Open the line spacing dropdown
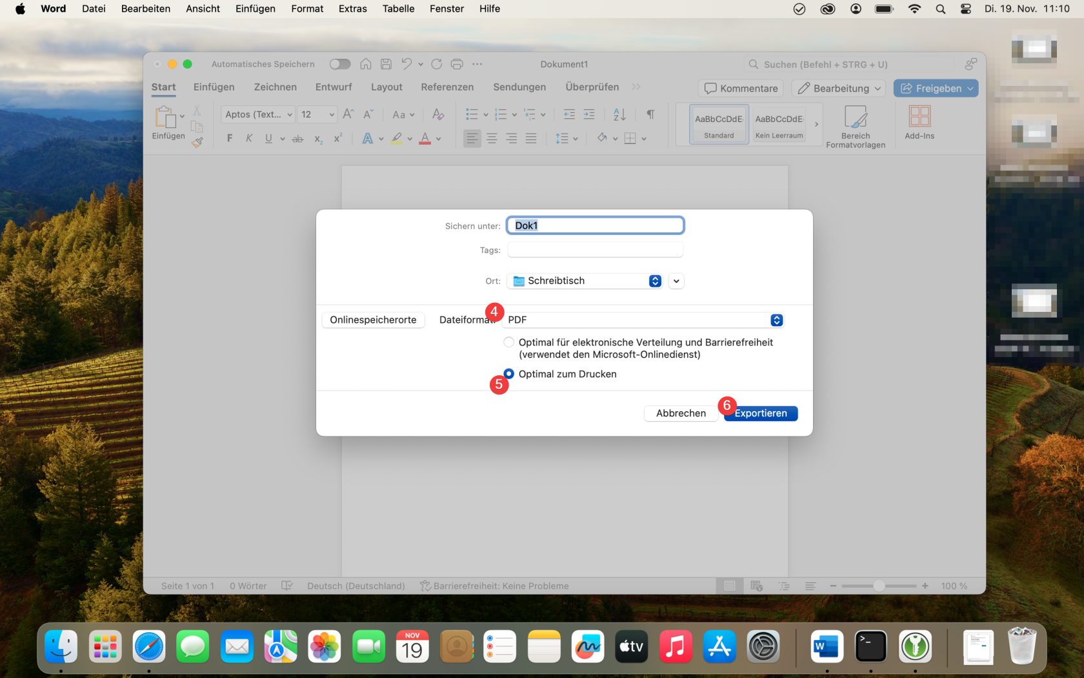 (567, 138)
